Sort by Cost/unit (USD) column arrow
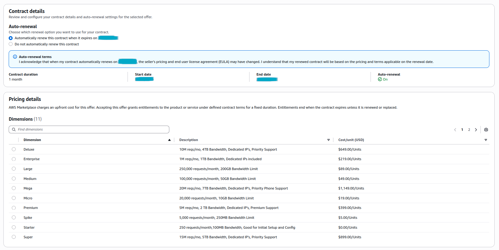 (x=486, y=140)
